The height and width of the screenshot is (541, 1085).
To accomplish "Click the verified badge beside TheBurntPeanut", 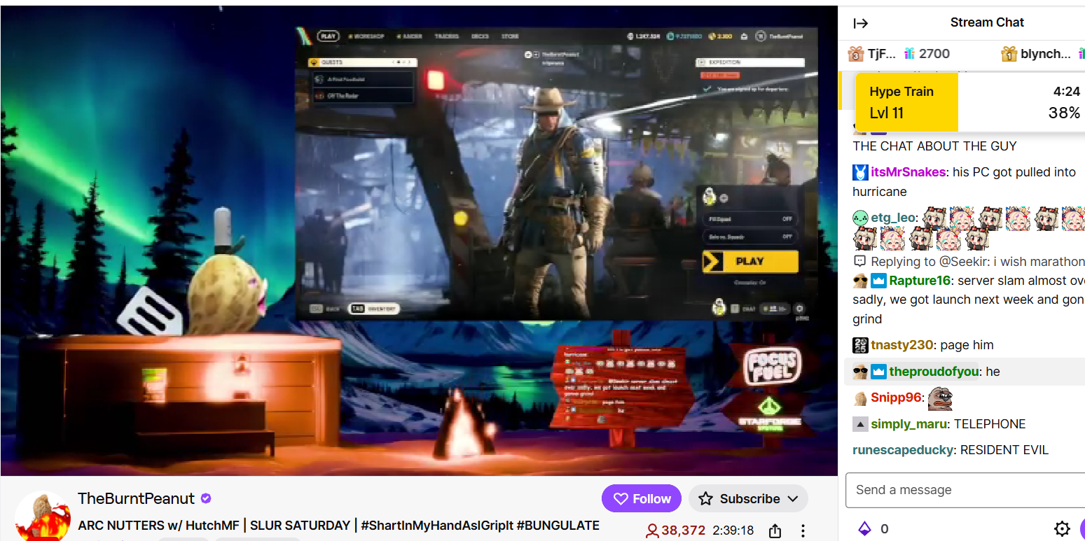I will (206, 498).
